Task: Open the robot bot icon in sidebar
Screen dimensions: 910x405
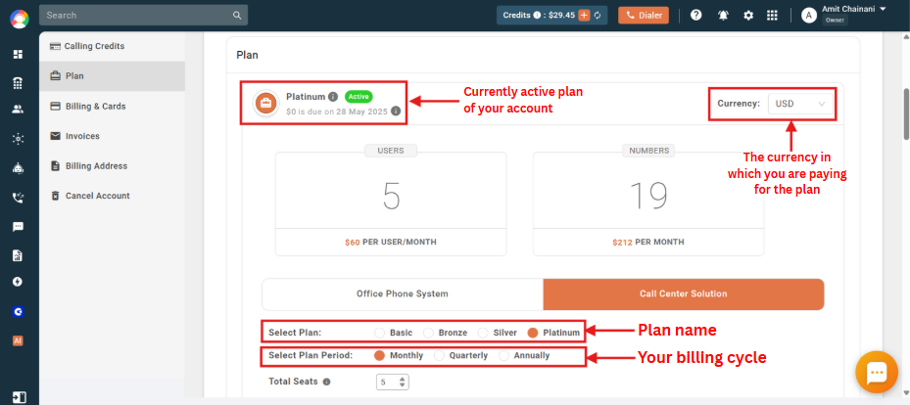Action: coord(18,168)
